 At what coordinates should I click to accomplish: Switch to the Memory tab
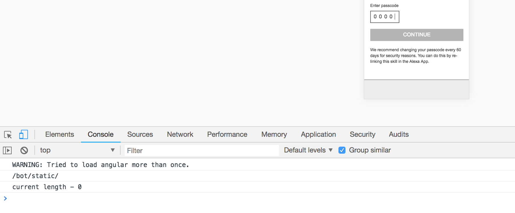pos(274,134)
